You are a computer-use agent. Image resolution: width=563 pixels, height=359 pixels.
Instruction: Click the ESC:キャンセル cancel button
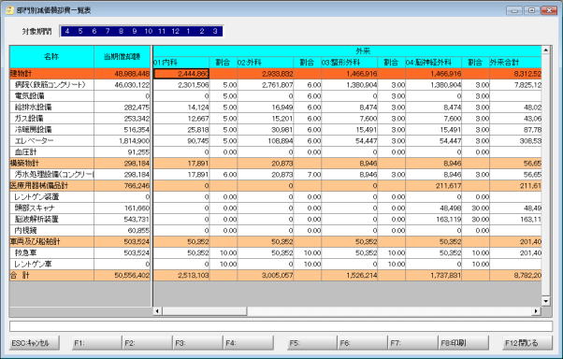pos(35,343)
